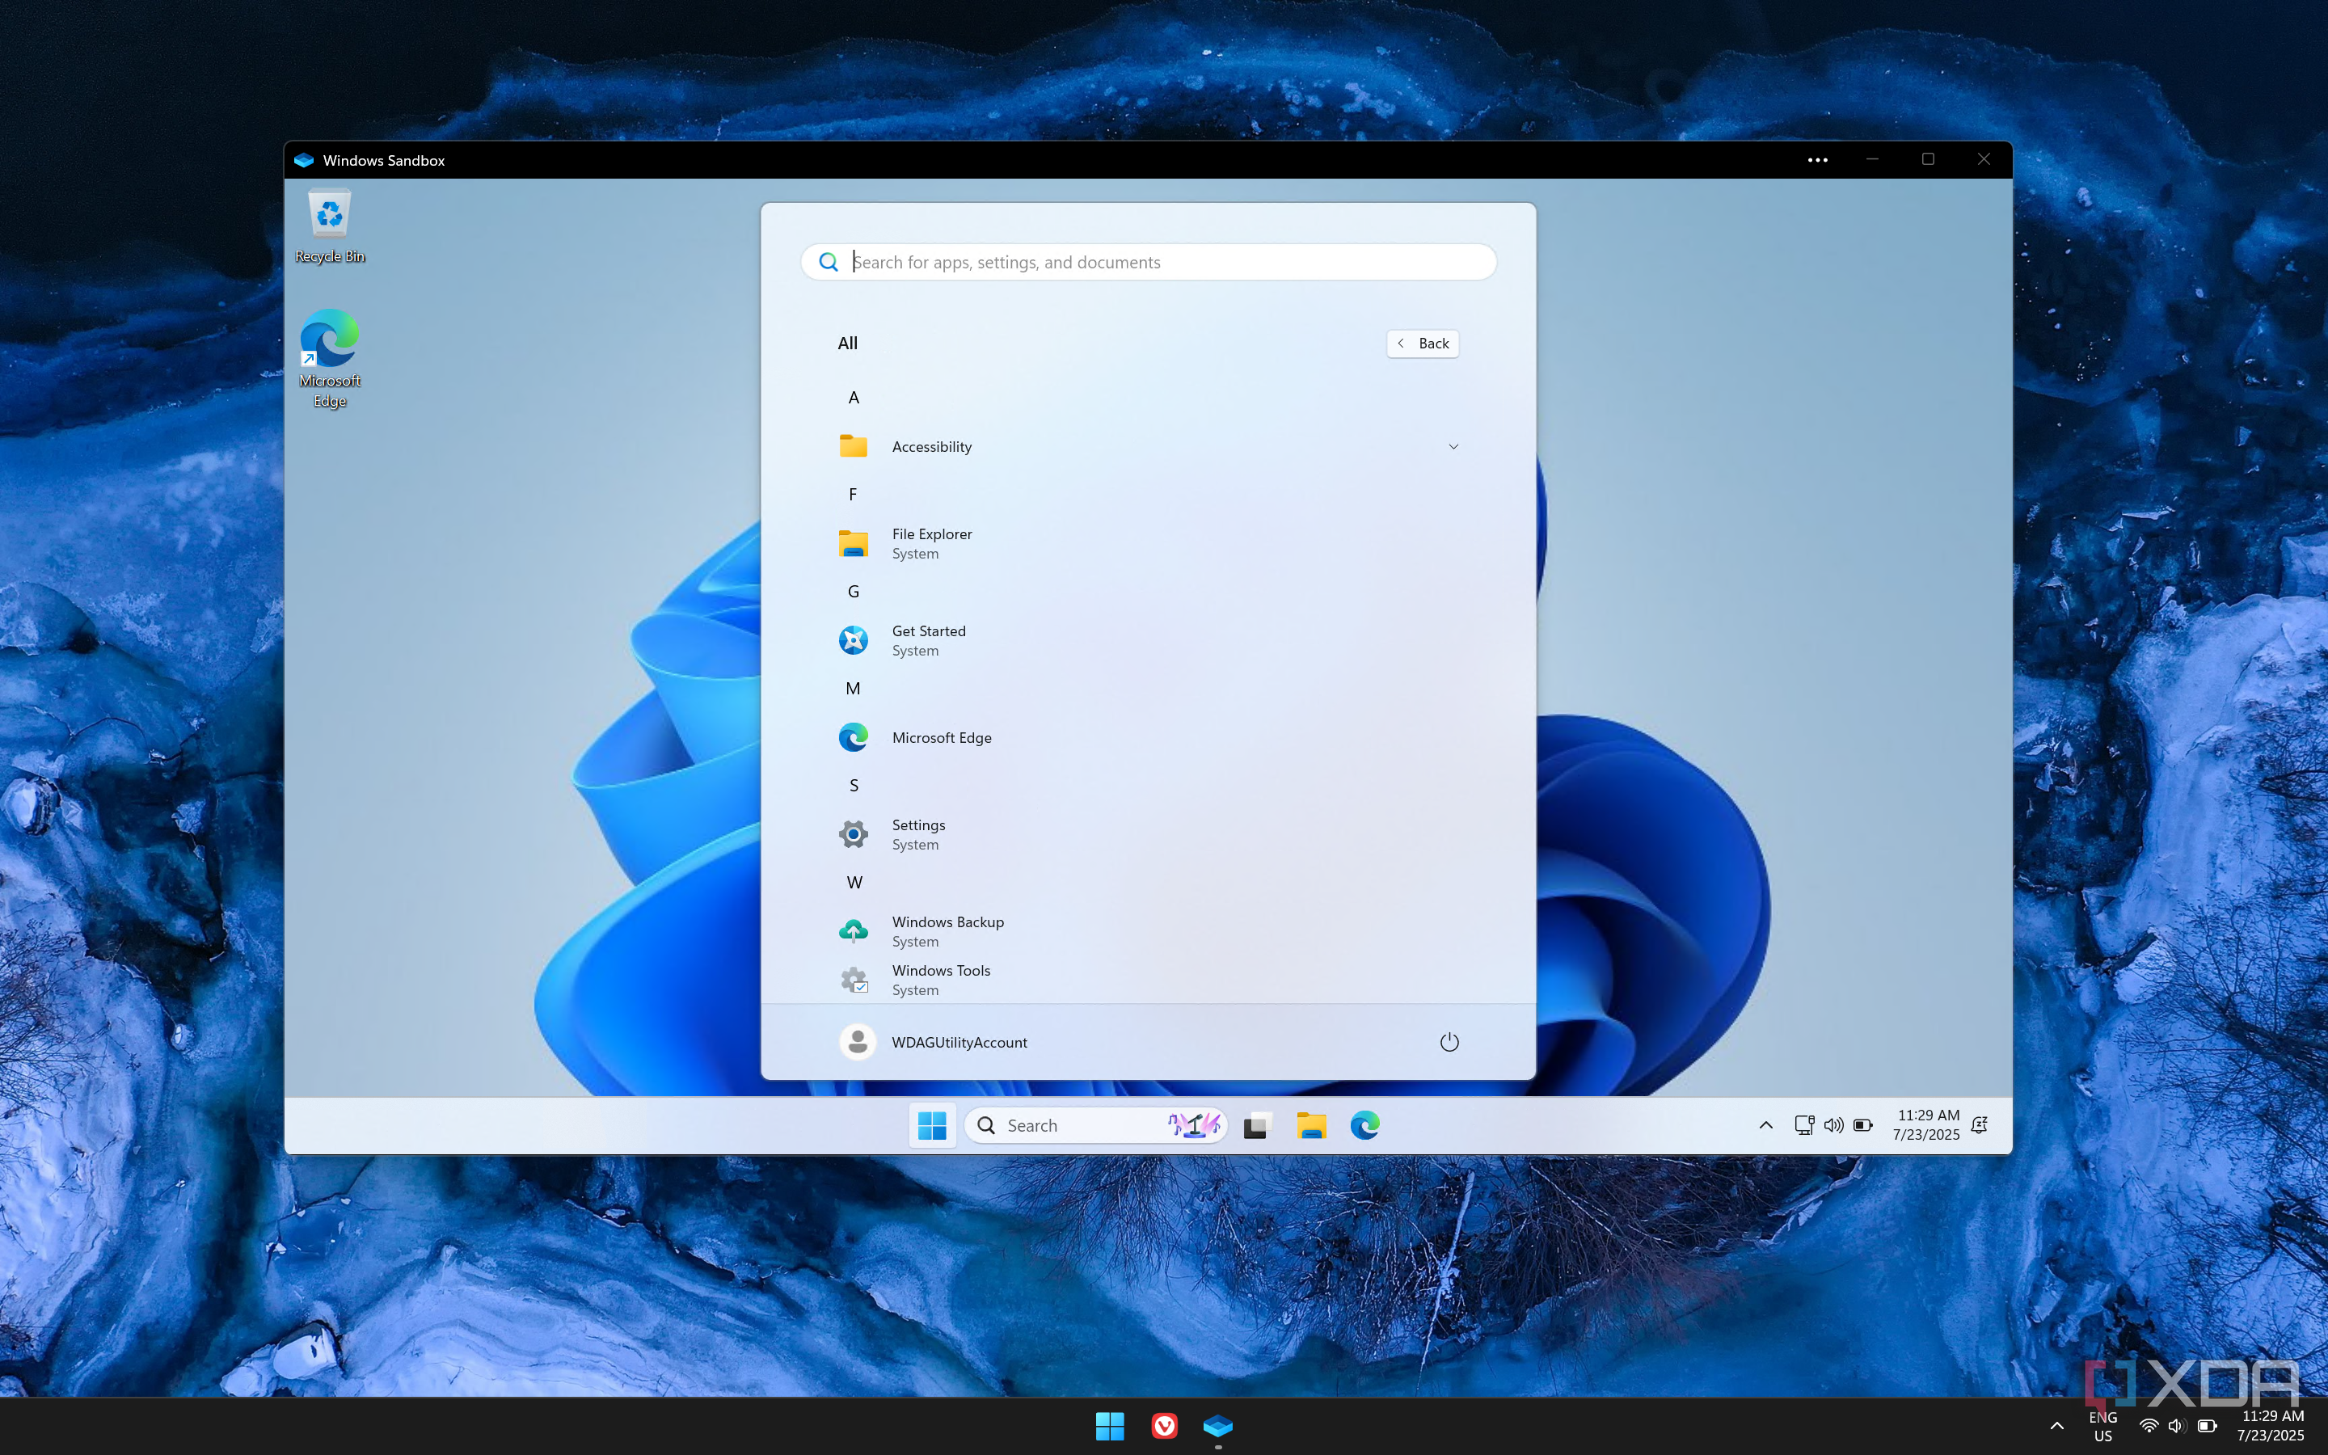
Task: Click Sandbox battery tray icon
Action: coord(1863,1125)
